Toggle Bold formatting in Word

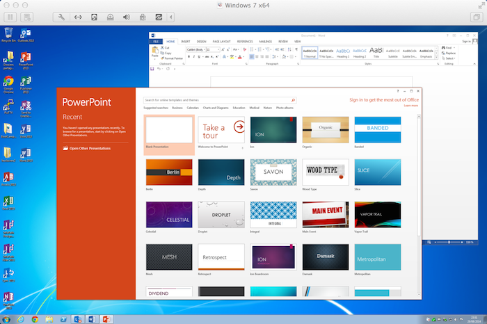pos(189,56)
